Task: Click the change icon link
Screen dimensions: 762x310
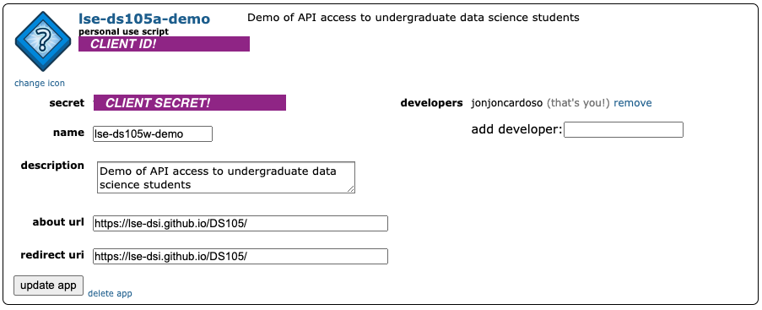Action: click(40, 84)
